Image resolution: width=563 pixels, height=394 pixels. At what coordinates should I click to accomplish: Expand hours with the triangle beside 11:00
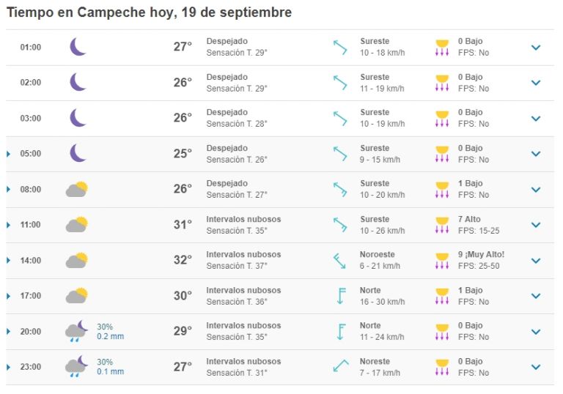click(8, 225)
